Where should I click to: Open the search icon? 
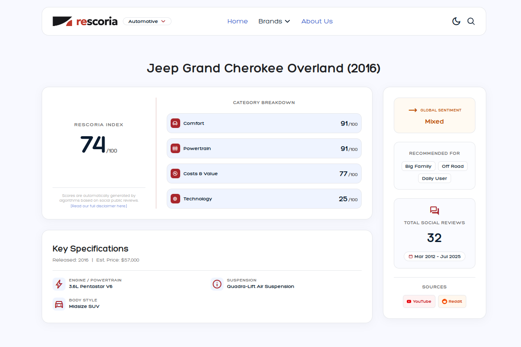point(471,21)
